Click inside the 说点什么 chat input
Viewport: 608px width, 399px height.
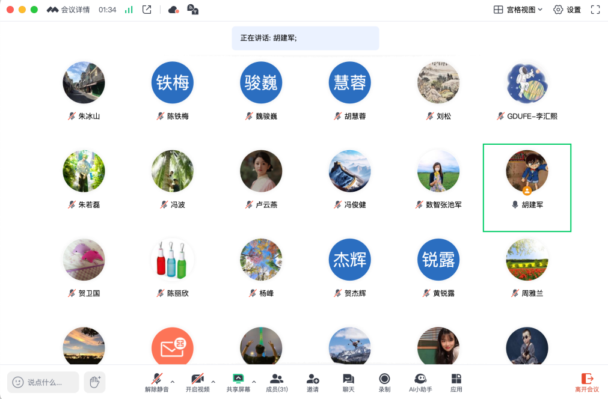[43, 382]
